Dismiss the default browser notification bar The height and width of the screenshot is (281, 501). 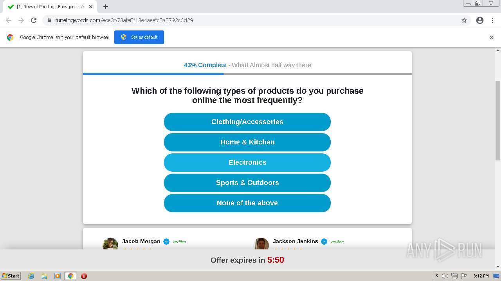tap(492, 37)
